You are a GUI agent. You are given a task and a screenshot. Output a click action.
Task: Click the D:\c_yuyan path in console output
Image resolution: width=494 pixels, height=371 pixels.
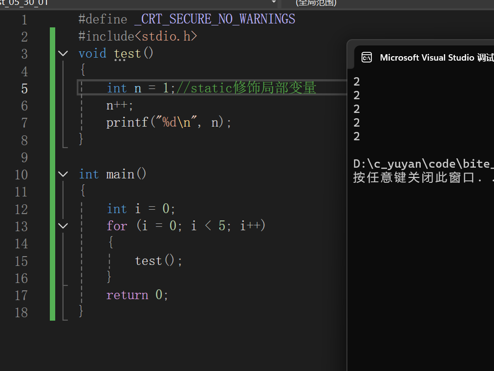423,164
